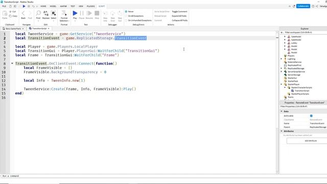Navigate Back with the arrow icon
327x184 pixels.
click(x=23, y=13)
